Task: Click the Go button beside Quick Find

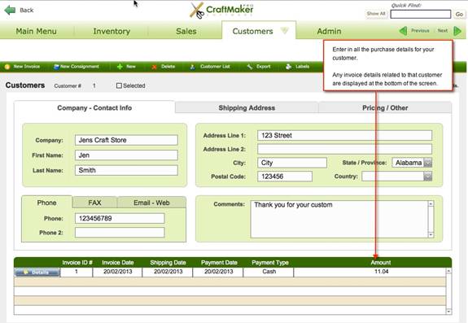Action: (459, 14)
